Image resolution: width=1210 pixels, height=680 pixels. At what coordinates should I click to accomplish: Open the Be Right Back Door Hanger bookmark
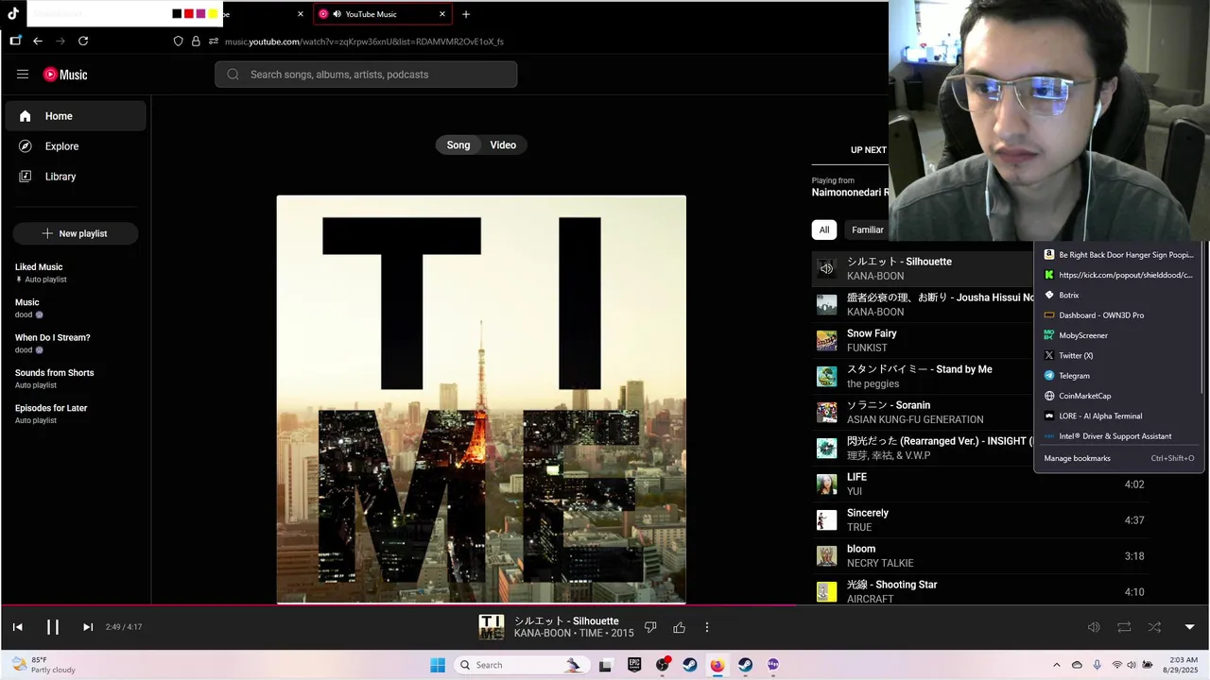[1118, 255]
